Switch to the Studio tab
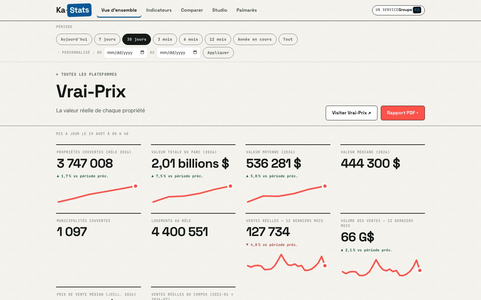481x300 pixels. tap(220, 10)
